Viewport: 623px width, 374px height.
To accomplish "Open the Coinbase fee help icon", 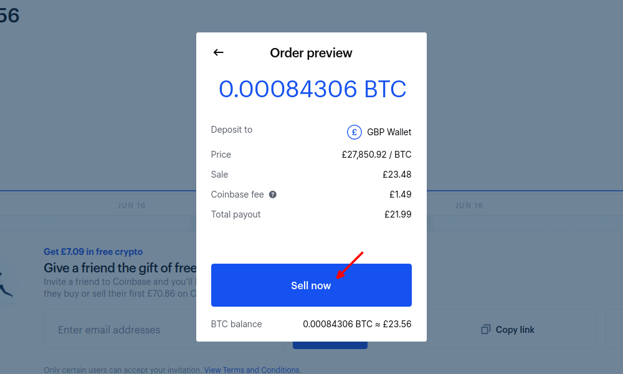I will coord(273,194).
